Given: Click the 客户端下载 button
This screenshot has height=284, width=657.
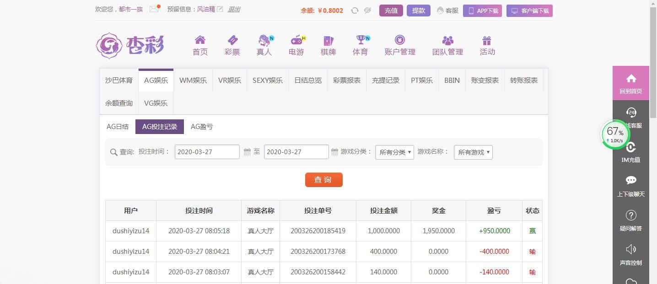Looking at the screenshot, I should (x=529, y=11).
